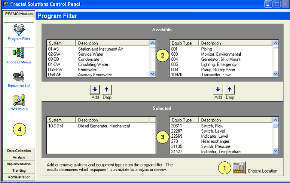Select the 34427 Indicator, Temperature row
This screenshot has width=290, height=183.
(221, 151)
